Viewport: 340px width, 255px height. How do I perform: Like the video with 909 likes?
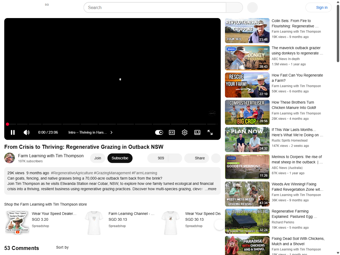[158, 158]
